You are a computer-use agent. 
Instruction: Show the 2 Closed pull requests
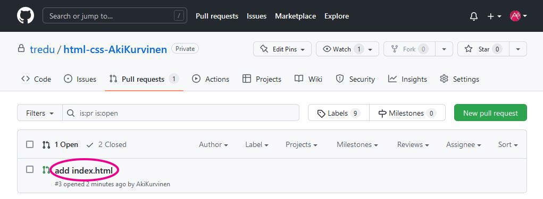point(106,145)
